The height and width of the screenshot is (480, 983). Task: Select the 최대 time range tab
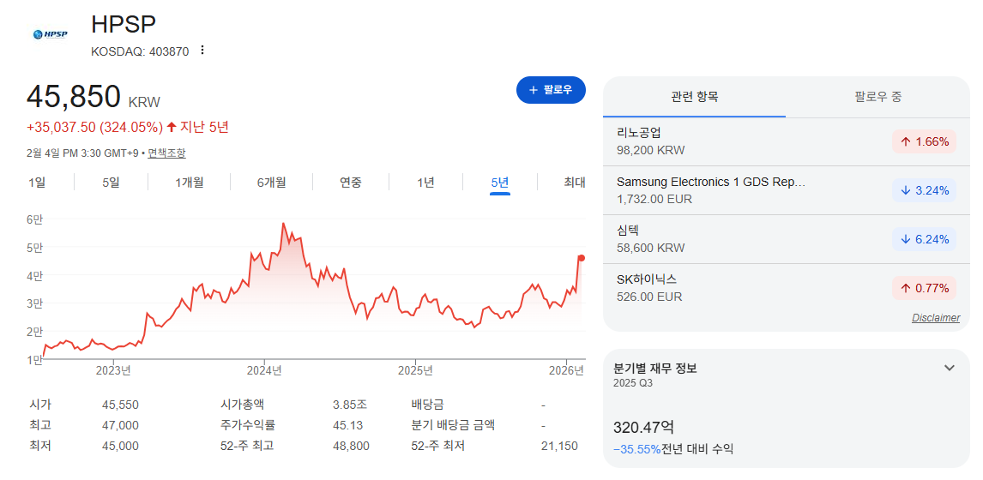(x=574, y=183)
